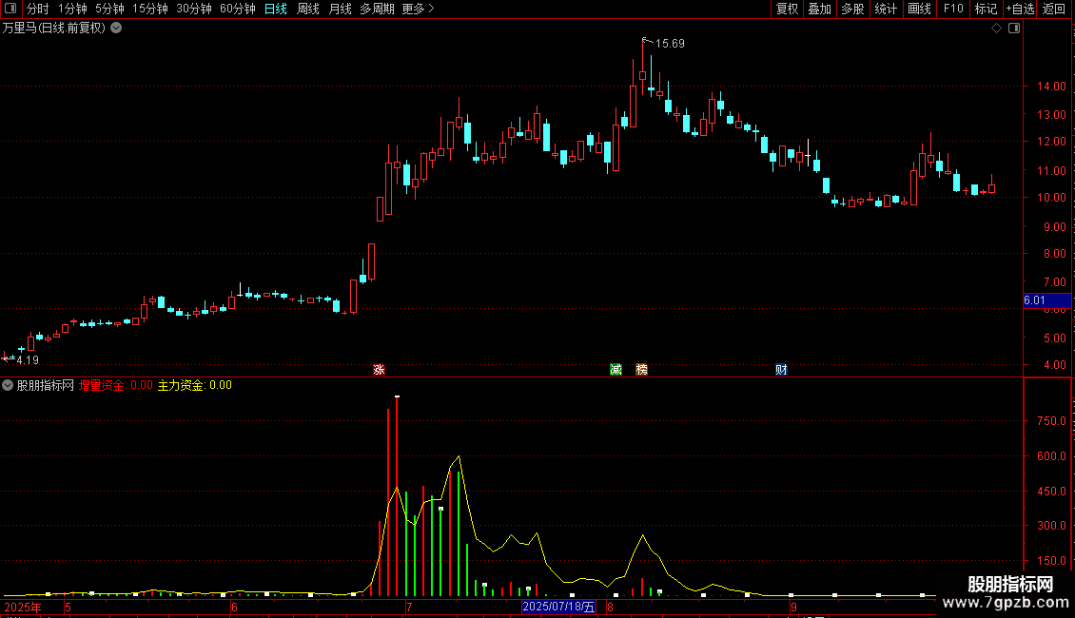The image size is (1075, 618).
Task: Open 多周期 multi-period view
Action: click(377, 9)
